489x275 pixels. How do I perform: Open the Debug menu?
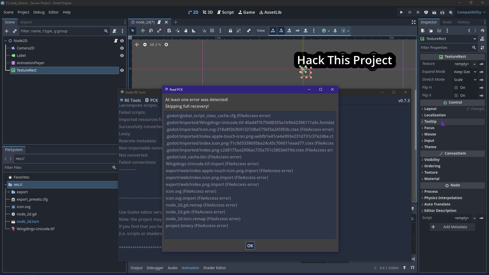(39, 12)
